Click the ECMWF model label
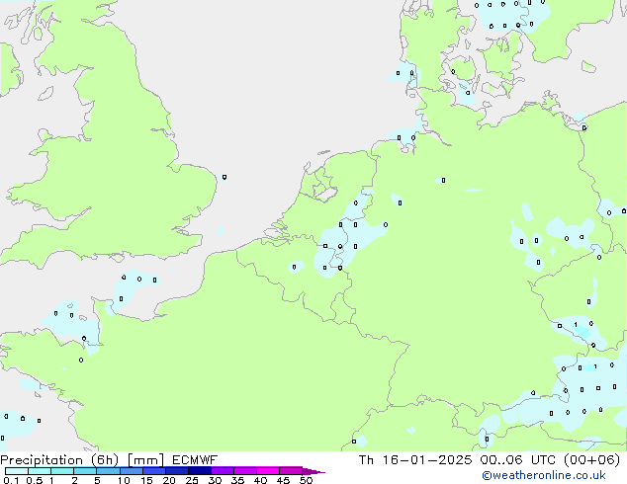This screenshot has width=627, height=484. click(x=195, y=460)
